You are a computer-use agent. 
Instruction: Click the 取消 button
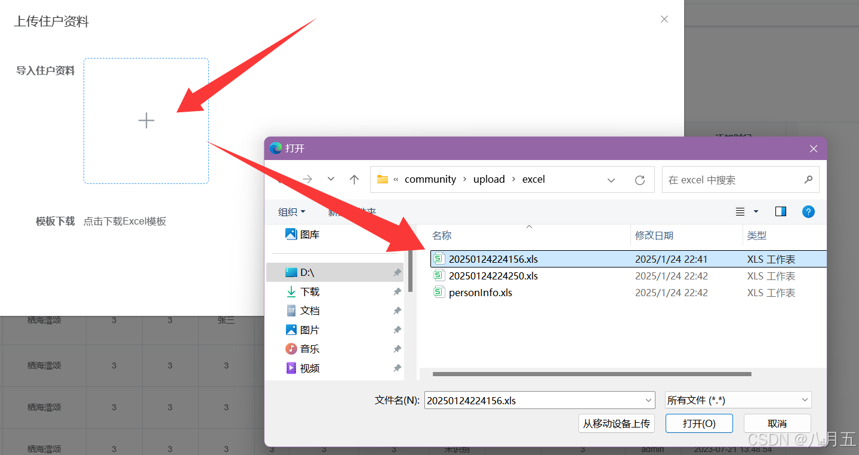(777, 423)
